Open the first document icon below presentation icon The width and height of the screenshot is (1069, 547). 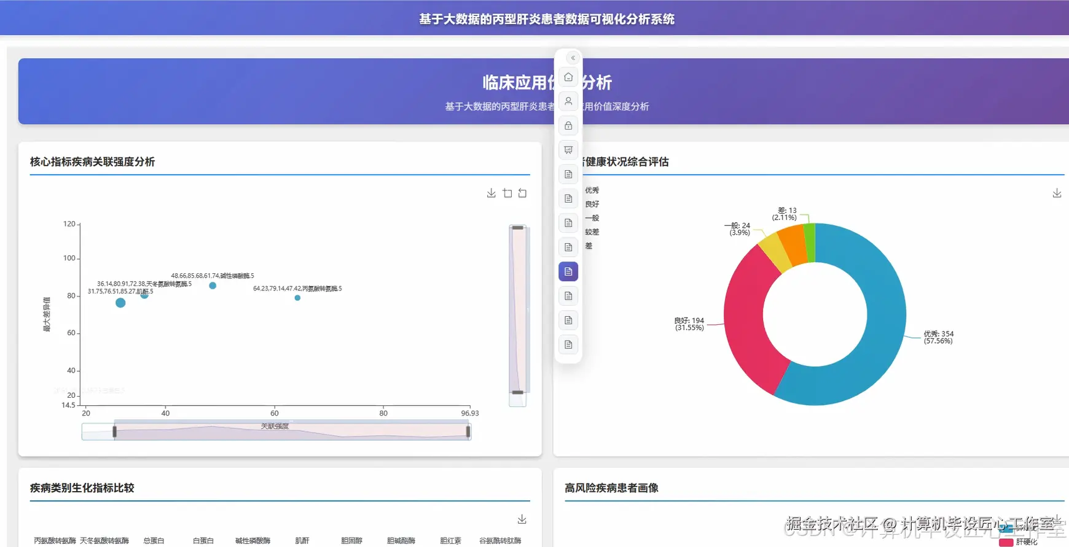(568, 174)
